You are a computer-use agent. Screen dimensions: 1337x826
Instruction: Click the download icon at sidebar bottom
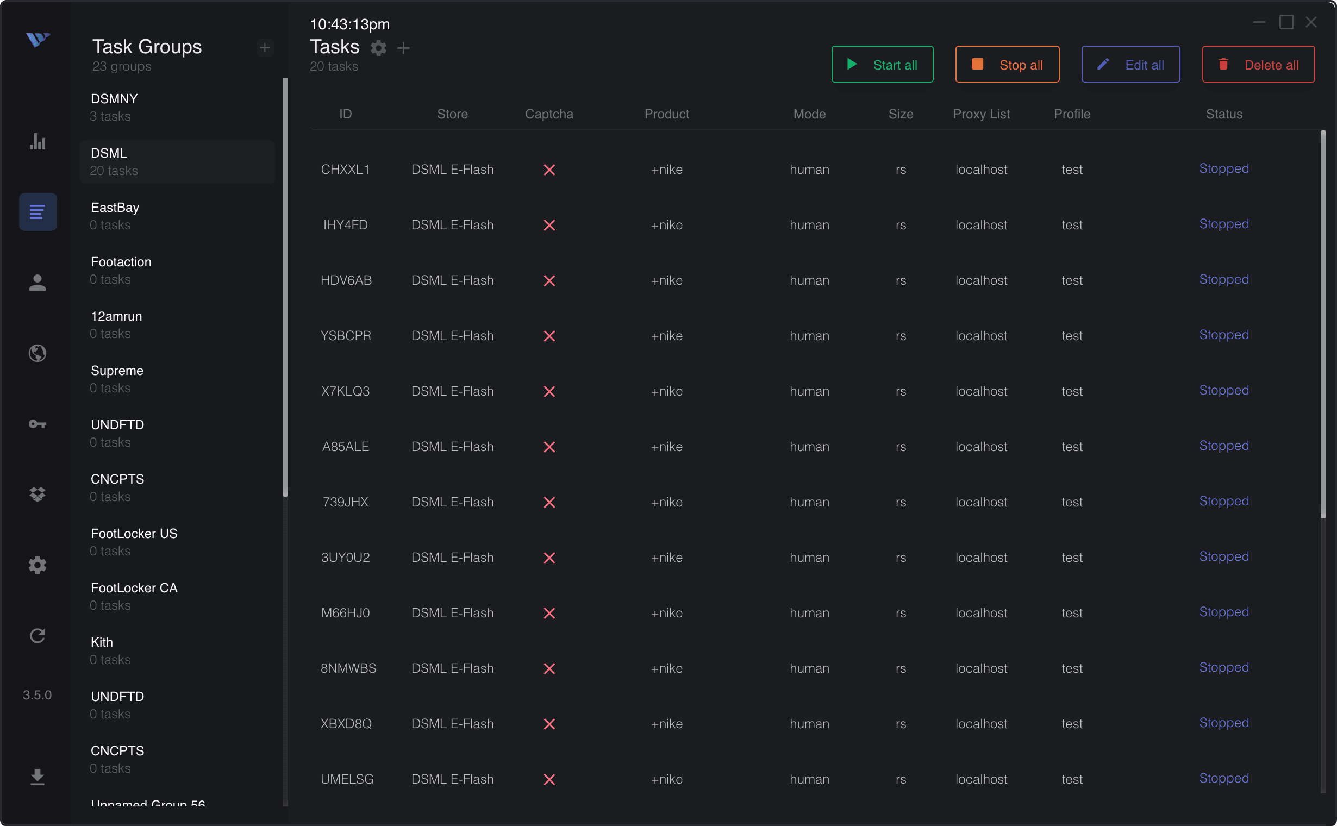tap(37, 777)
